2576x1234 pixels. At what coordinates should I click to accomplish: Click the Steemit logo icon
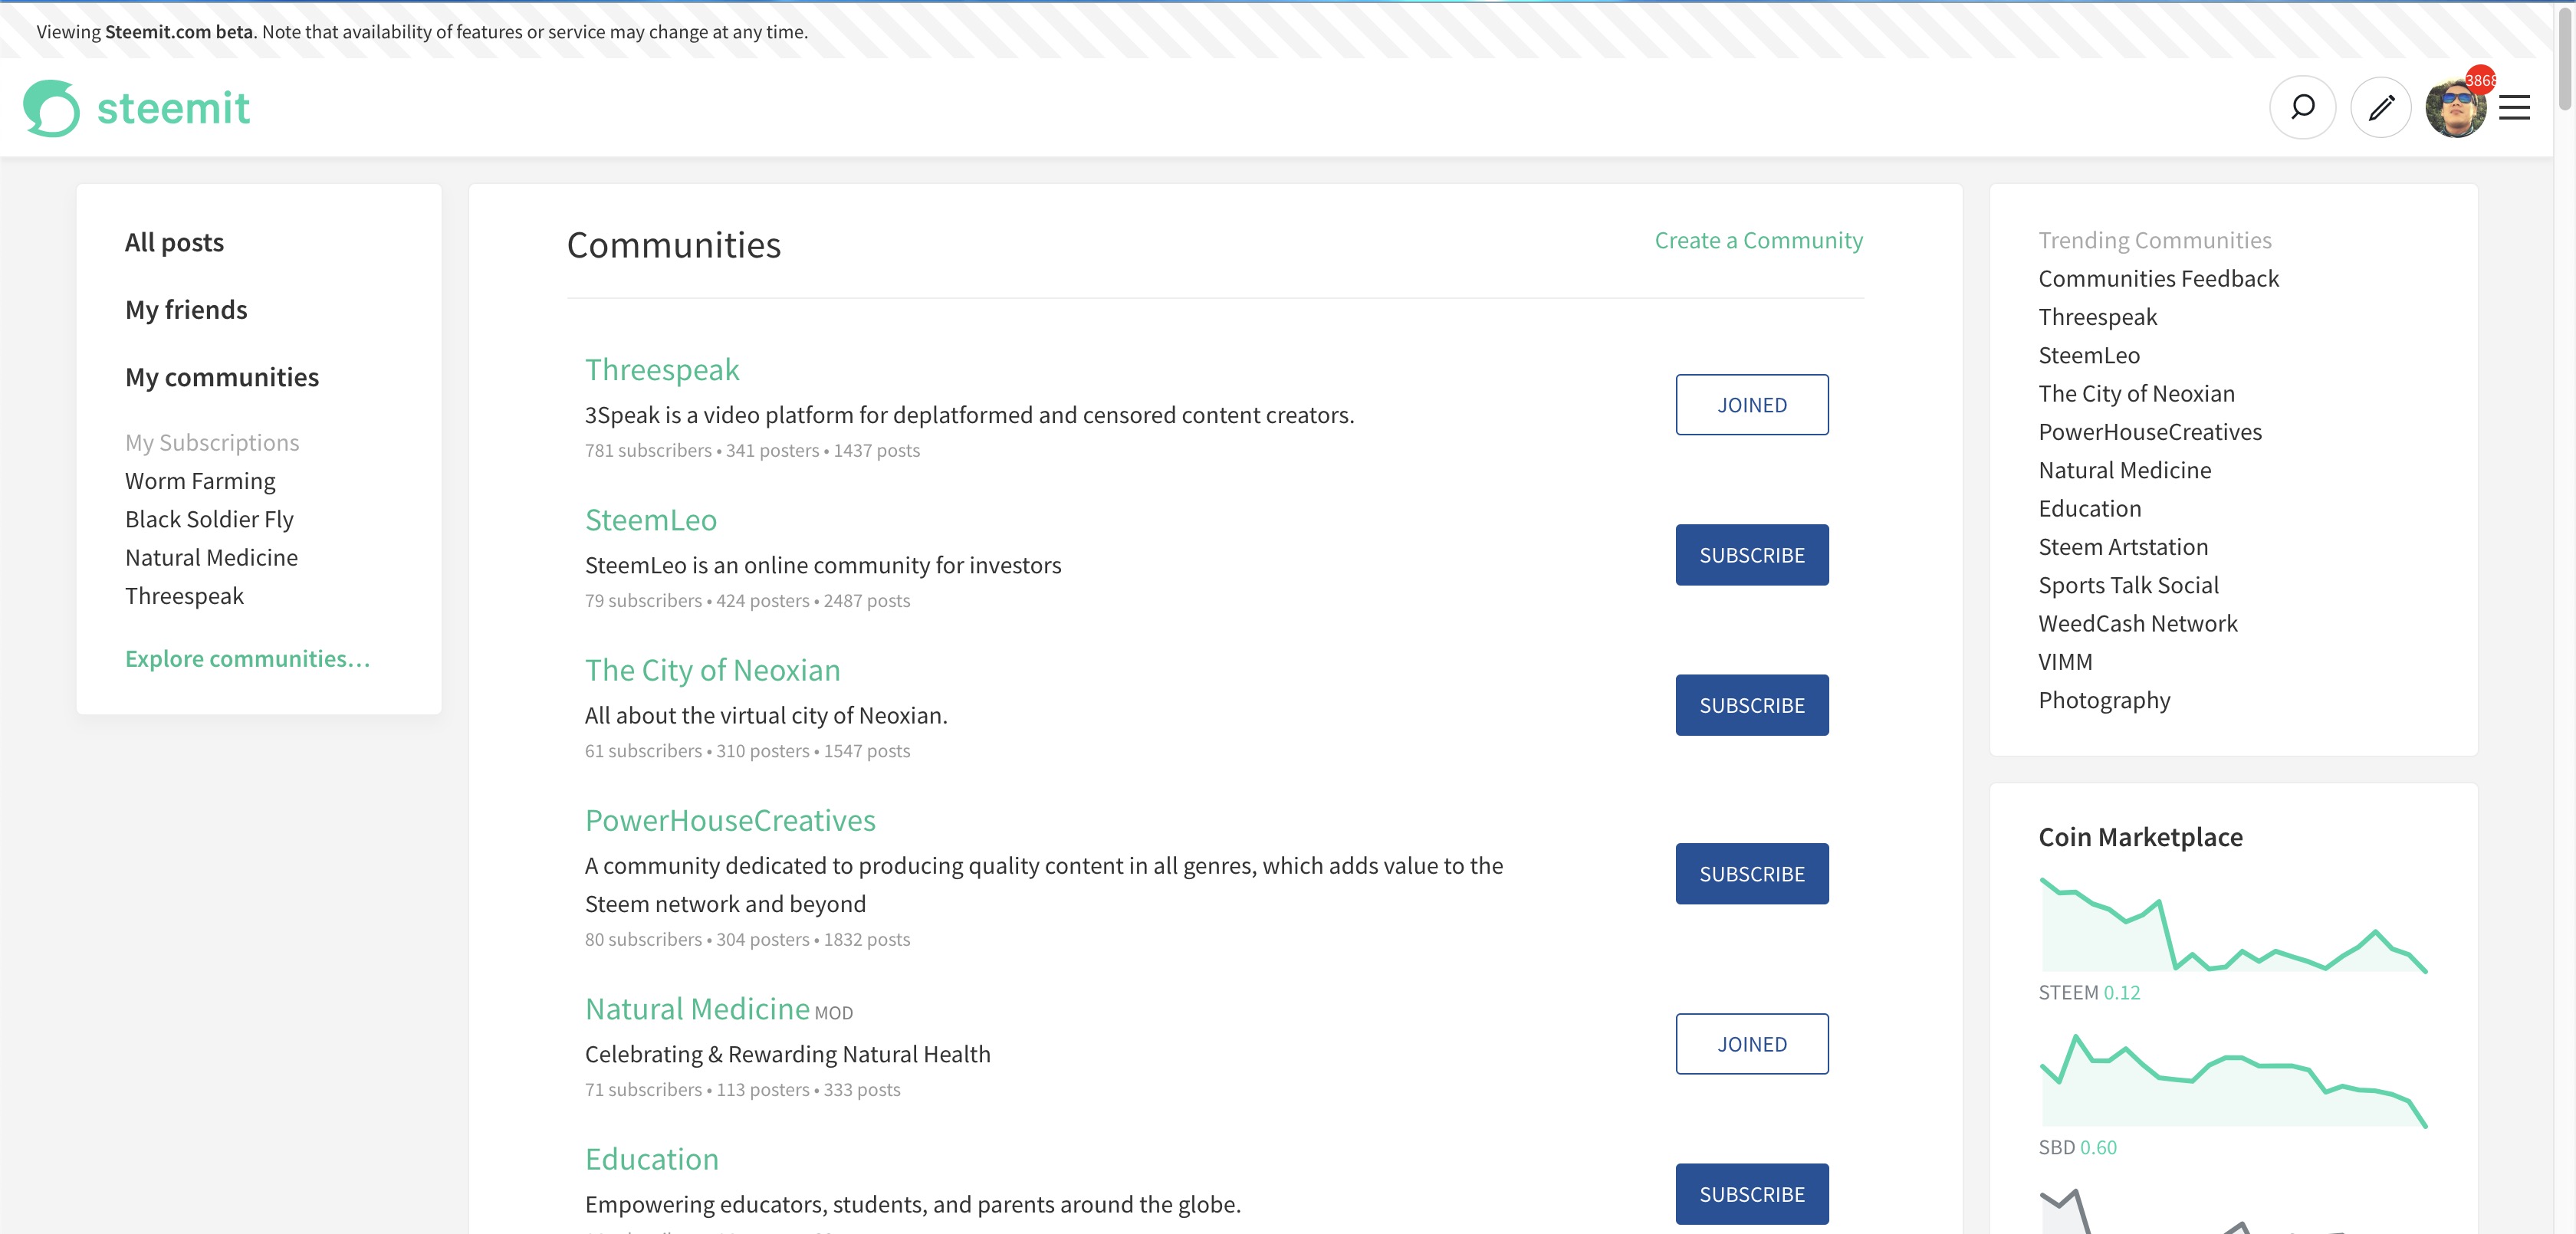[51, 108]
